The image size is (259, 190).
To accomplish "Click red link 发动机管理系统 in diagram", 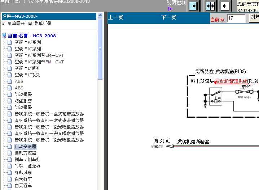I will point(232,81).
